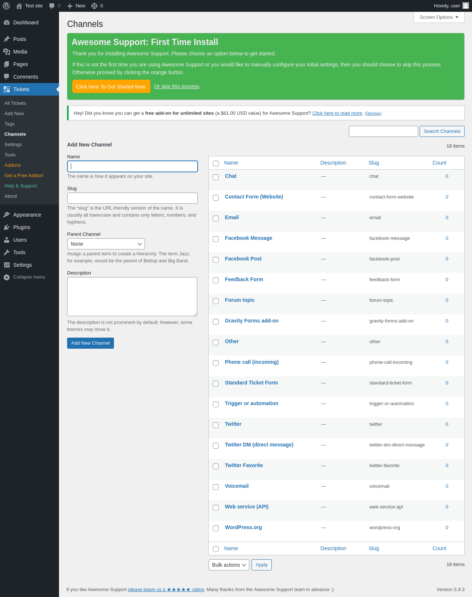Image resolution: width=472 pixels, height=597 pixels.
Task: Click the search channels text box
Action: [383, 131]
